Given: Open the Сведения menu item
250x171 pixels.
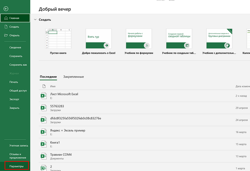Looking at the screenshot, I should point(15,47).
